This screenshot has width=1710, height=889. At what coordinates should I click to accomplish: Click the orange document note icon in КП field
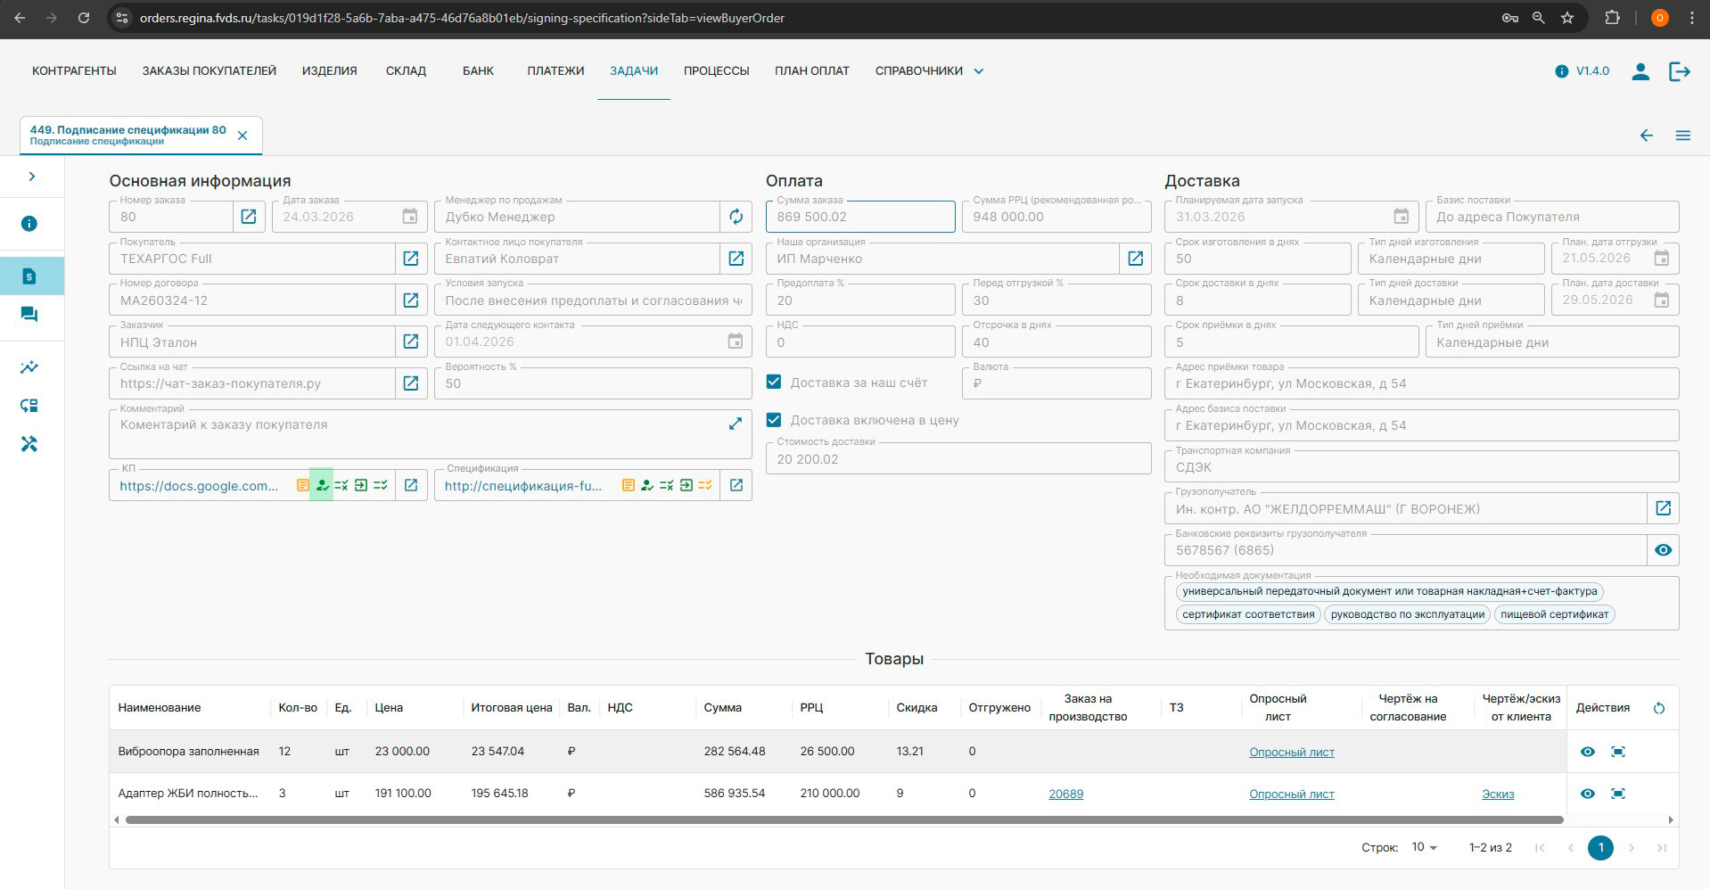click(303, 485)
